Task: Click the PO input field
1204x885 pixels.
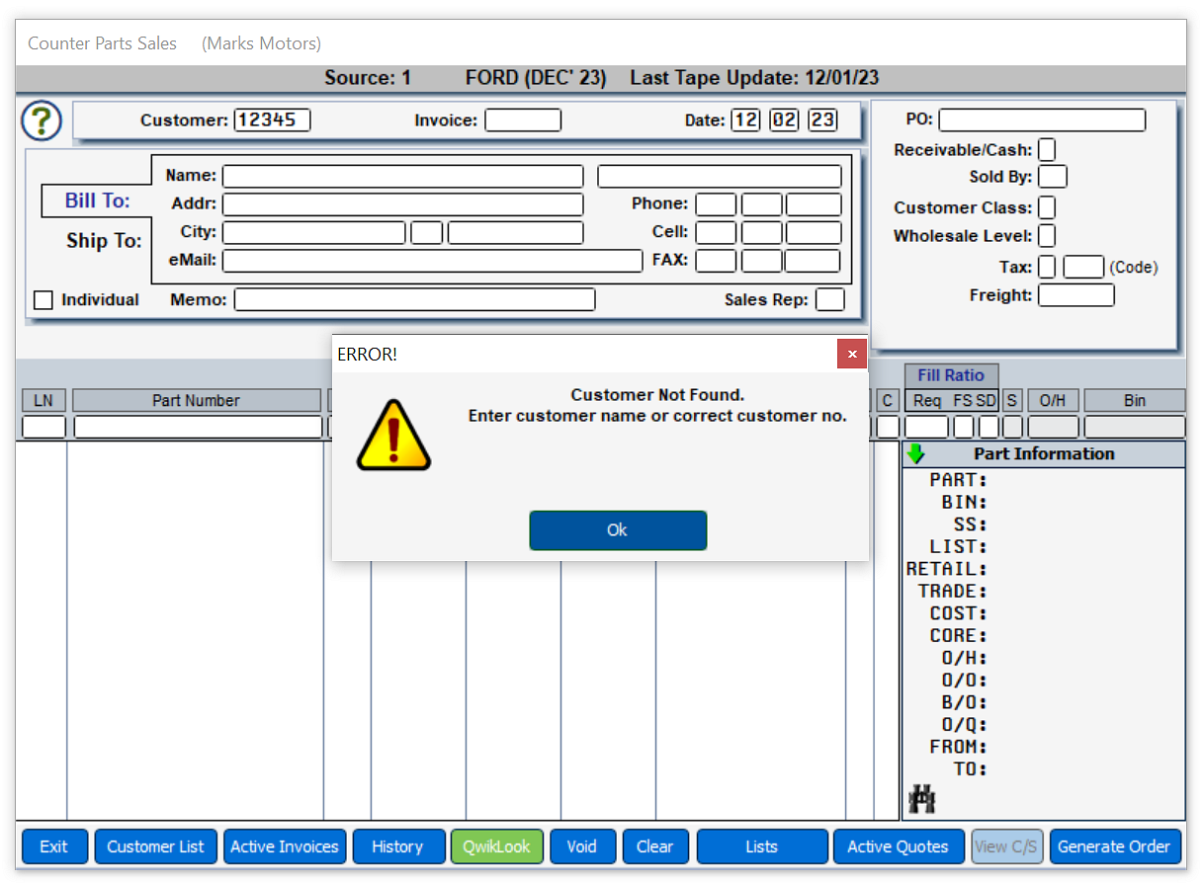Action: click(1042, 121)
